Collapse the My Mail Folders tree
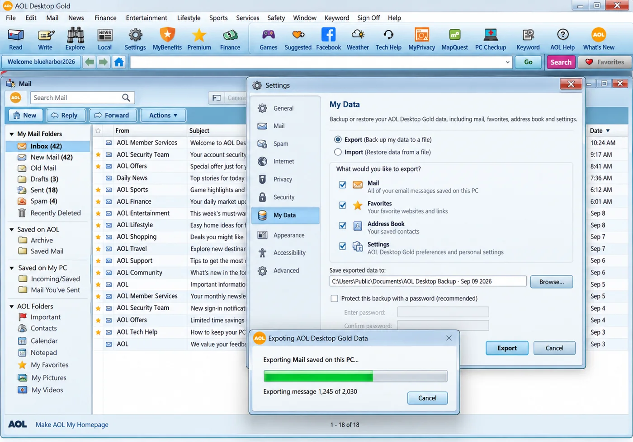 point(12,134)
